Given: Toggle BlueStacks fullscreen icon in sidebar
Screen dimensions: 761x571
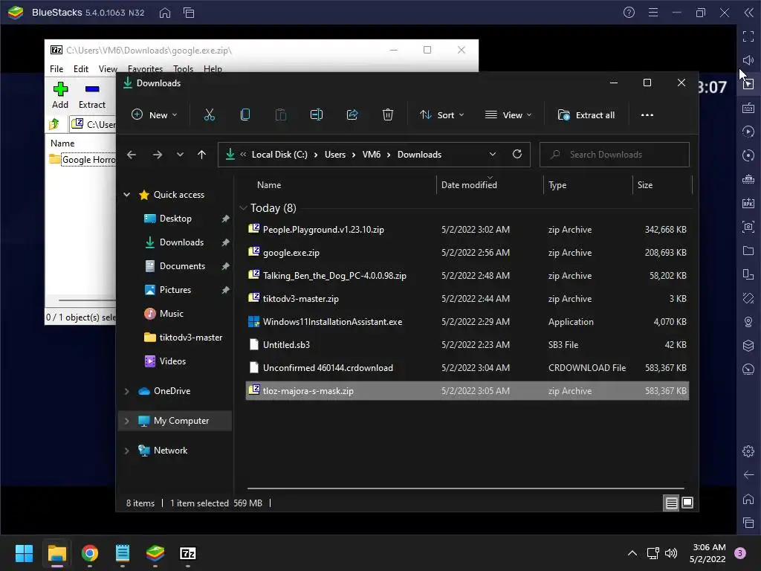Looking at the screenshot, I should (748, 36).
